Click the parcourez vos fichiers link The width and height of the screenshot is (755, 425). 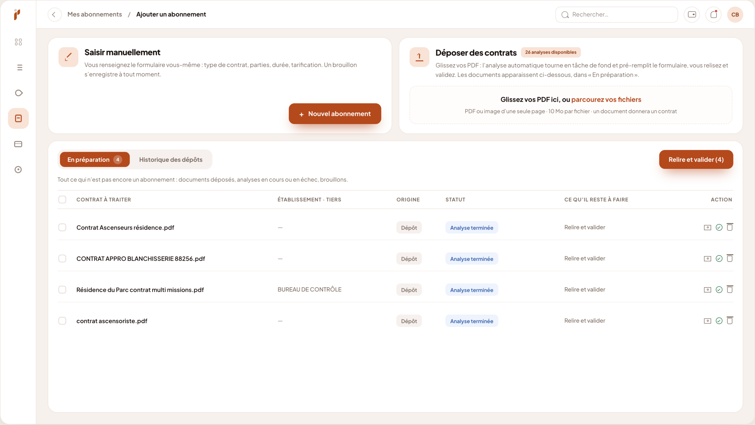(606, 100)
